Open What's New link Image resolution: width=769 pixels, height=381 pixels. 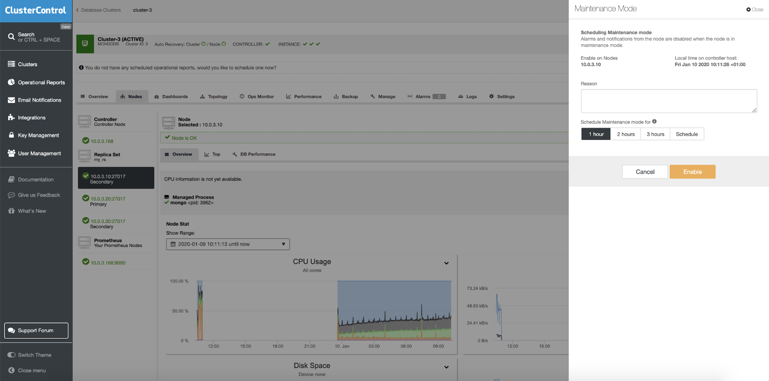[x=32, y=211]
